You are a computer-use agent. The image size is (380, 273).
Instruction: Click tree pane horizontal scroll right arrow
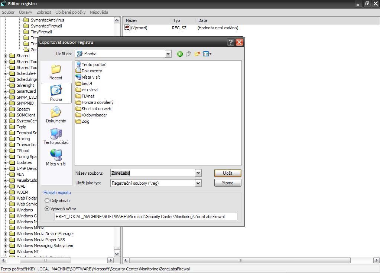click(x=111, y=260)
